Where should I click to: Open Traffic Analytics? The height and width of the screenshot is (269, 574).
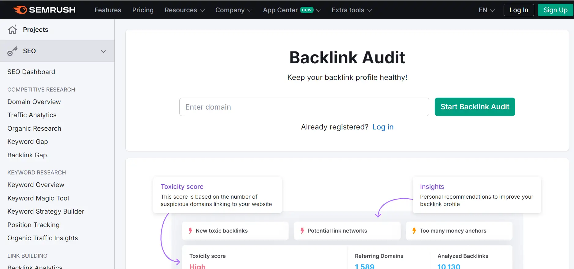pos(32,115)
